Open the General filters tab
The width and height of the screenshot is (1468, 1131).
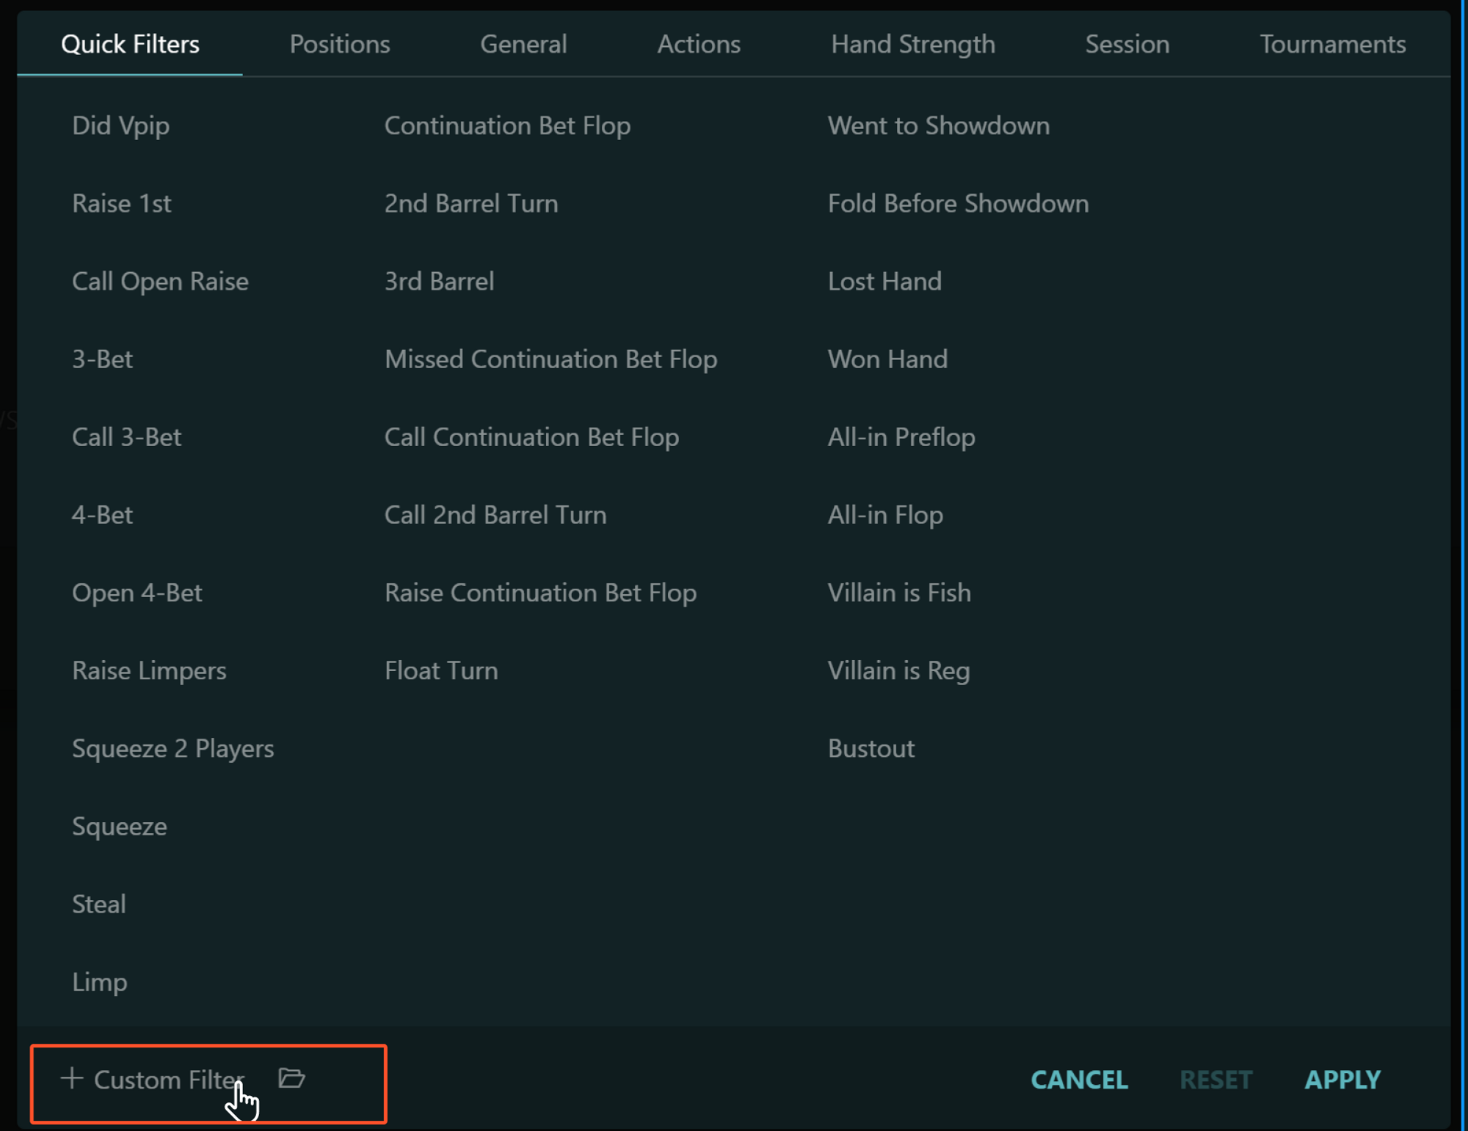coord(523,44)
